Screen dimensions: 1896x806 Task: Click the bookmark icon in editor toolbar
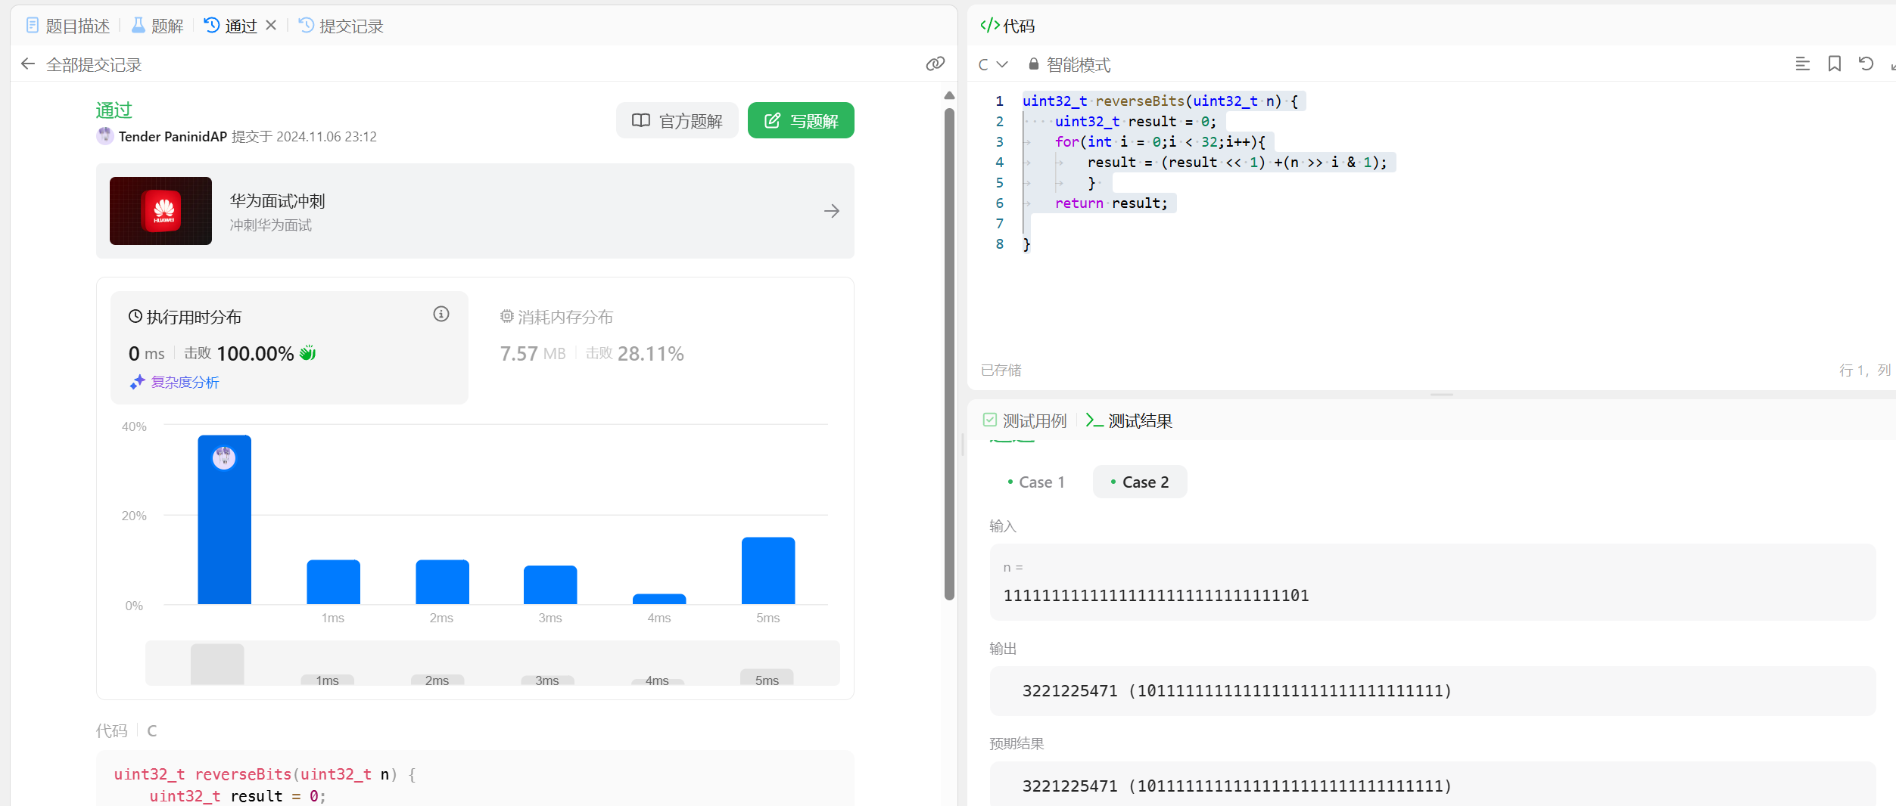pyautogui.click(x=1835, y=64)
